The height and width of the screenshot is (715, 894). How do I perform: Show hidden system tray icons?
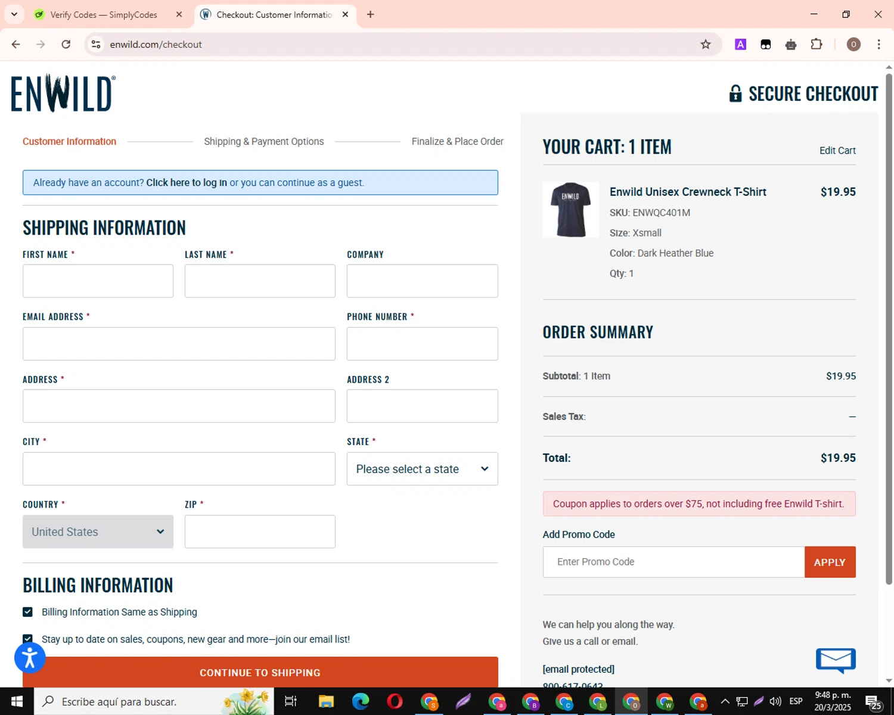(725, 701)
